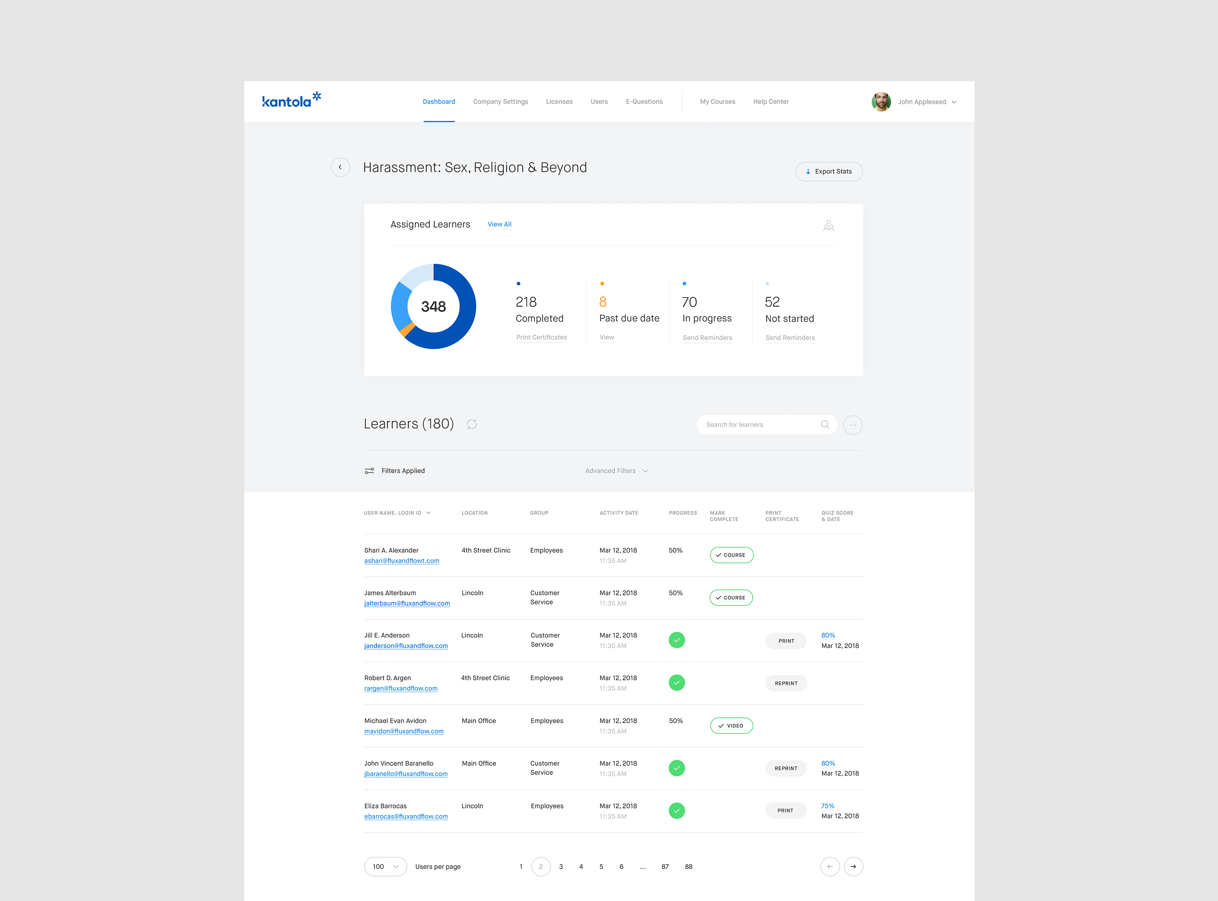Mark Shari A. Alexander's course complete
1218x901 pixels.
coord(731,555)
